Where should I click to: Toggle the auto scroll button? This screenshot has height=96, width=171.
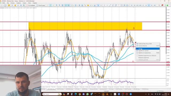66,5
